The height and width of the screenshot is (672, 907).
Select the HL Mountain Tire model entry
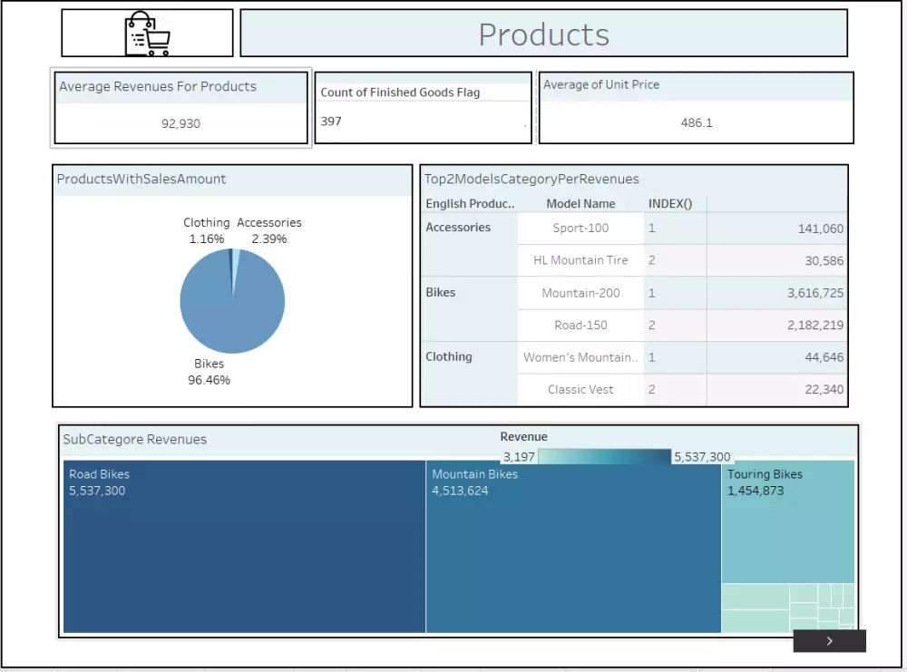tap(580, 260)
